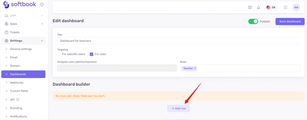Click the Save dashboard button
This screenshot has height=120, width=307.
290,21
